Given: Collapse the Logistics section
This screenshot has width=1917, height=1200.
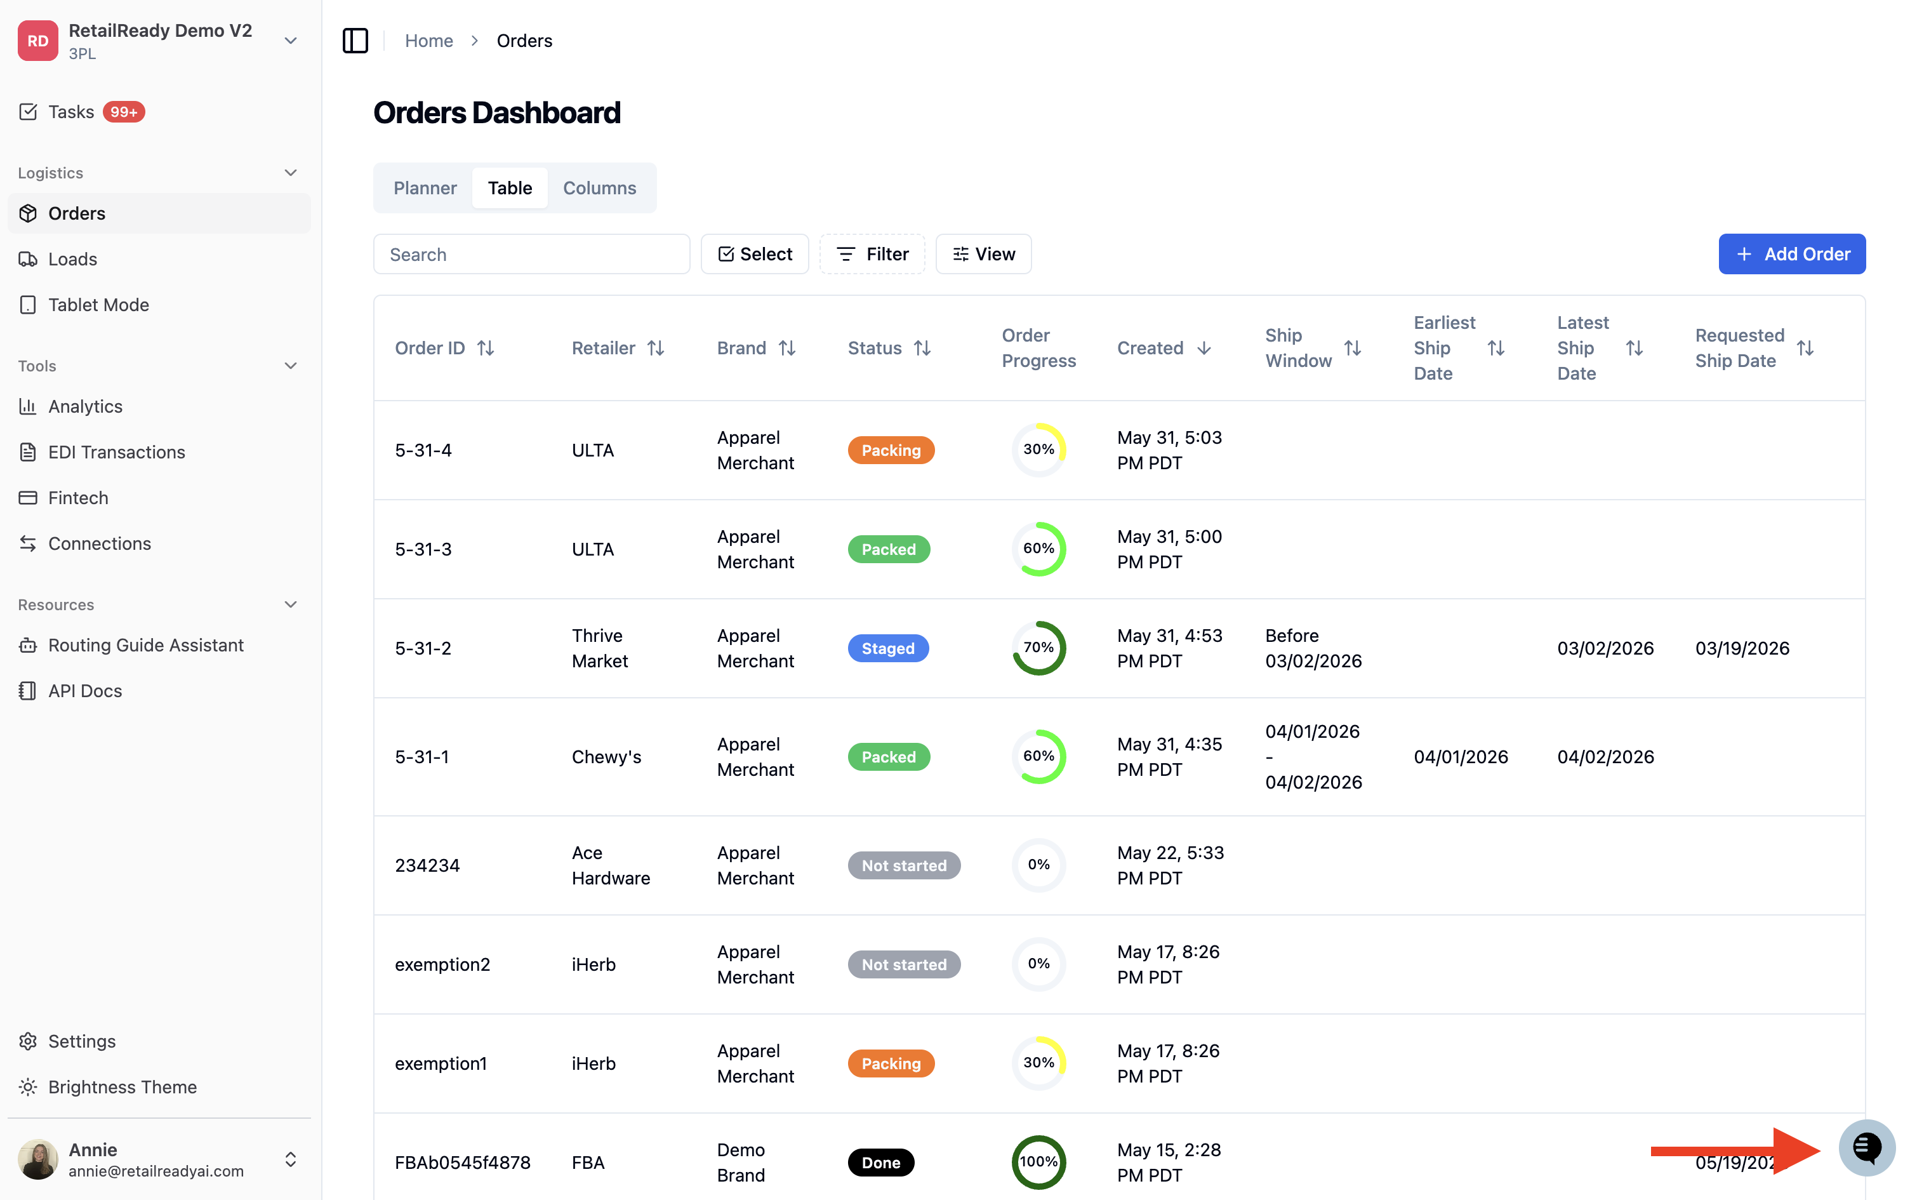Looking at the screenshot, I should (291, 172).
